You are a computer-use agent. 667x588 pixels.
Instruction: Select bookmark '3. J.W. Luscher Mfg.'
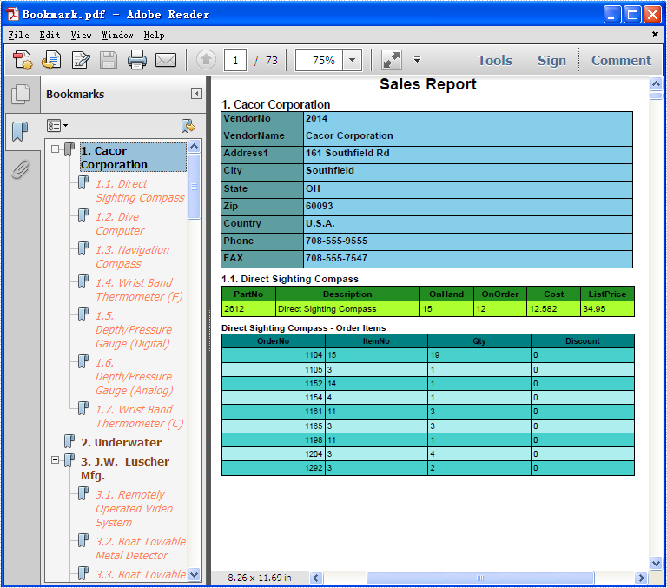(x=125, y=468)
